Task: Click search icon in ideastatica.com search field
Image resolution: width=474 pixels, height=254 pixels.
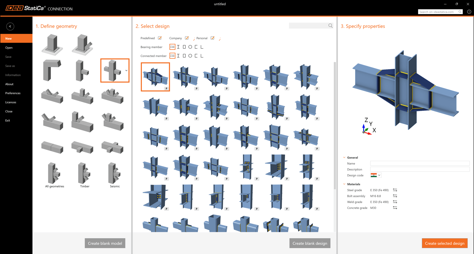Action: click(460, 12)
